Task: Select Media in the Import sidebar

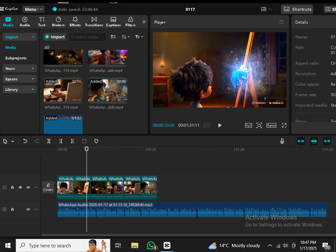Action: 11,48
